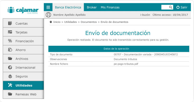
Task: Click the Archivos folder icon
Action: tap(10, 58)
